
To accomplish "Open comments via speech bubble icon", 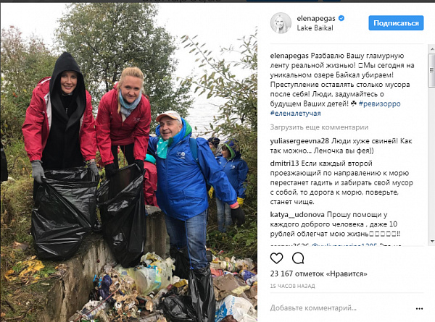I will (x=298, y=258).
